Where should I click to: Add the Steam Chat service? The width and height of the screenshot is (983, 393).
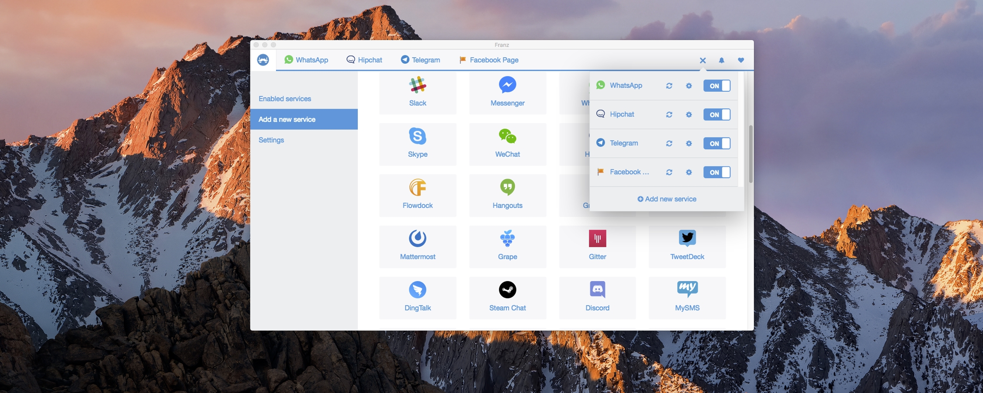(507, 298)
